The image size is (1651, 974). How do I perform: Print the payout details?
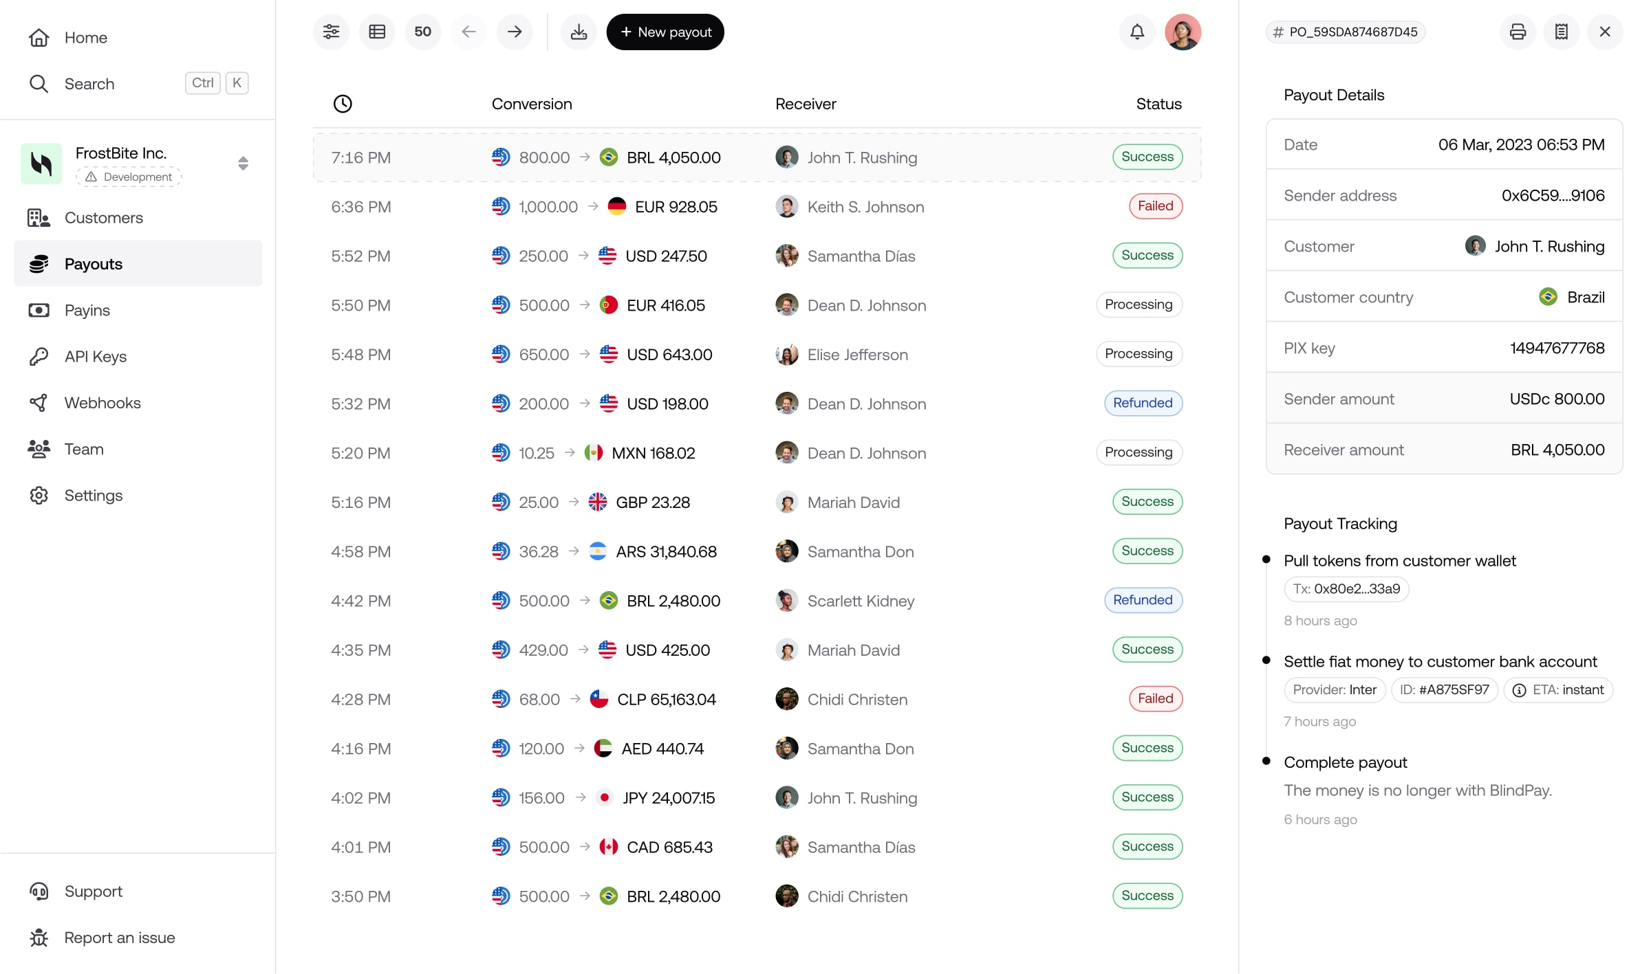(x=1518, y=32)
